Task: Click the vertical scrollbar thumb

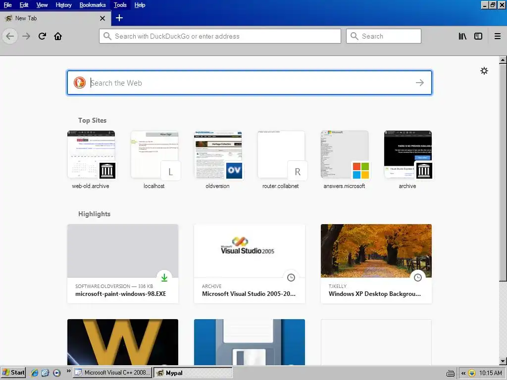Action: (503, 172)
